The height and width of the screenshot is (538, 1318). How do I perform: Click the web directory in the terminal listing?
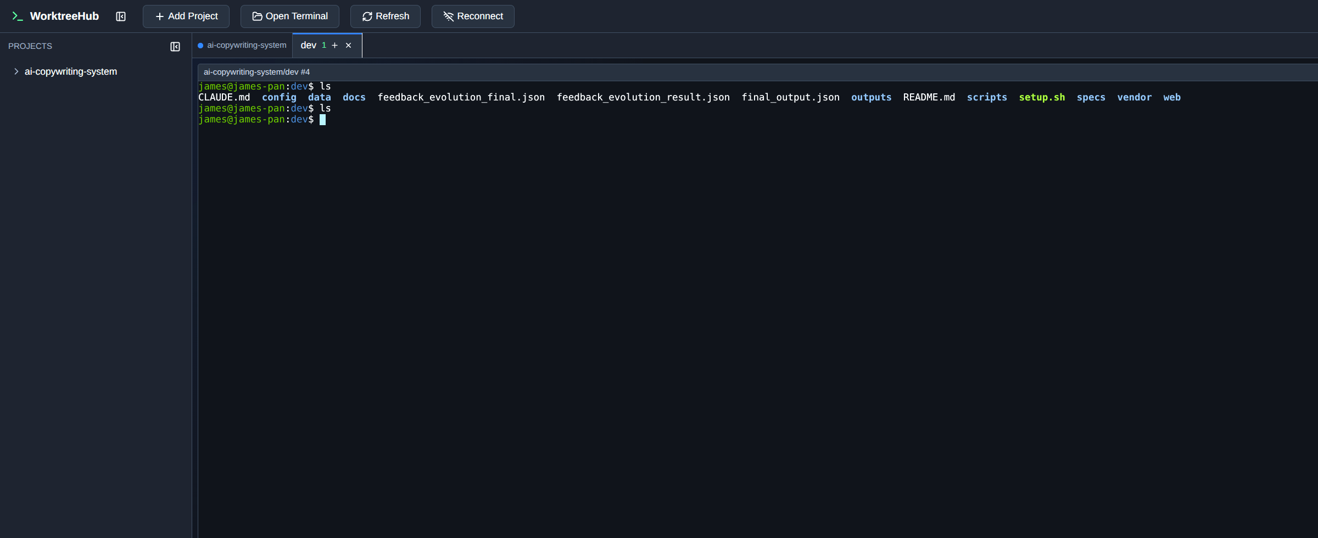point(1172,97)
